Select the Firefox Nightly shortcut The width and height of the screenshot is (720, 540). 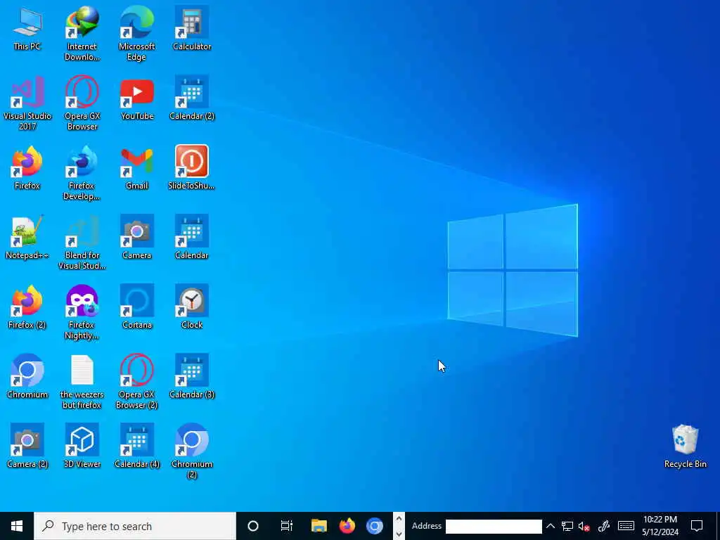(x=82, y=313)
